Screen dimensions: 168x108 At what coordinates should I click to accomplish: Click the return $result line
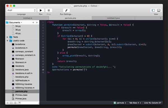(x=67, y=61)
